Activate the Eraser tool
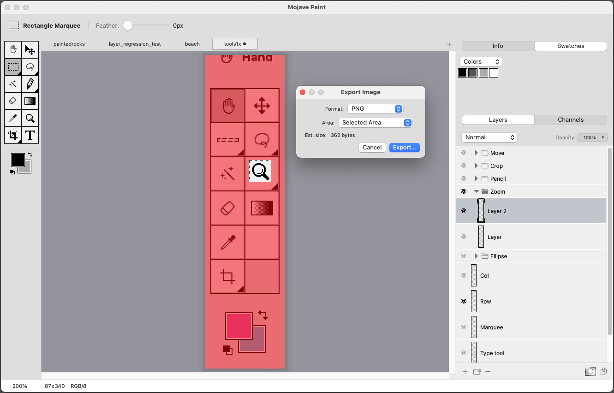Screen dimensions: 614x393 [13, 101]
